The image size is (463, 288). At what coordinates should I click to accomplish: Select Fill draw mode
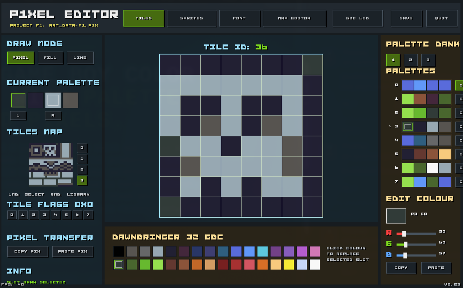click(x=50, y=58)
